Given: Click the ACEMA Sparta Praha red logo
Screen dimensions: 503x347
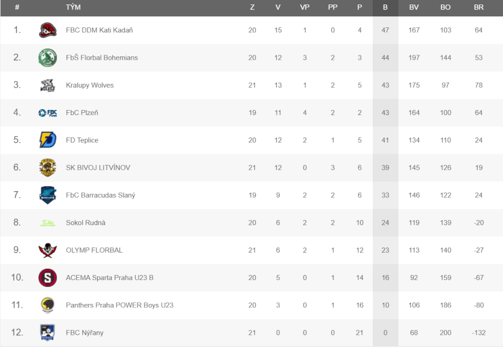Looking at the screenshot, I should (48, 278).
